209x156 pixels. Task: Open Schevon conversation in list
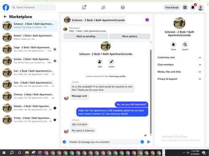pyautogui.click(x=29, y=26)
